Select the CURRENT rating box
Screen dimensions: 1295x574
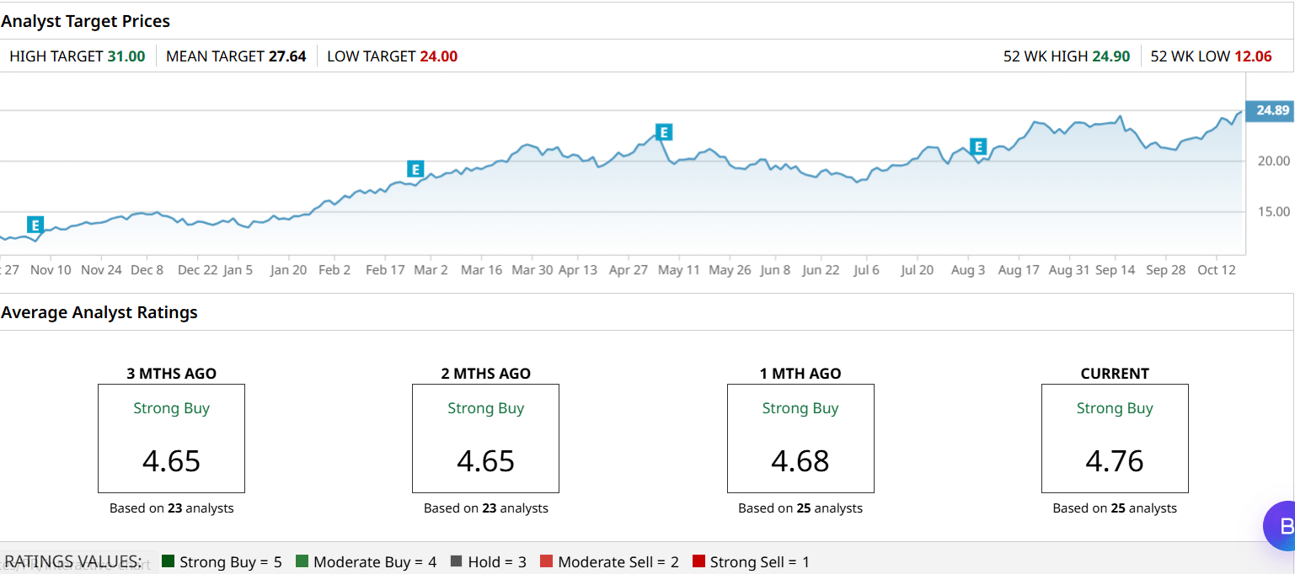click(x=1115, y=438)
